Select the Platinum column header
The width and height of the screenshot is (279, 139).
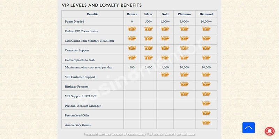click(184, 14)
